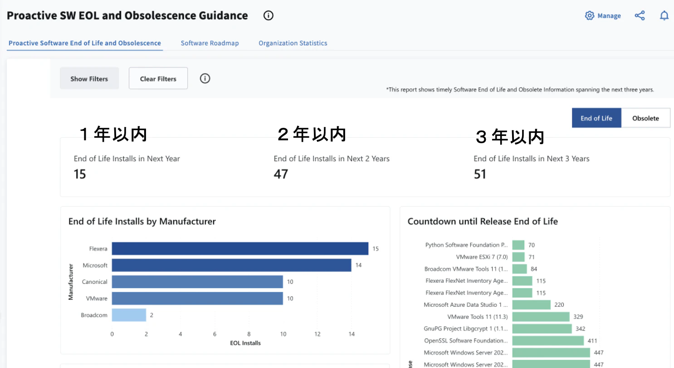Click the 'EOL Installs' axis label
The width and height of the screenshot is (674, 368).
pyautogui.click(x=245, y=343)
